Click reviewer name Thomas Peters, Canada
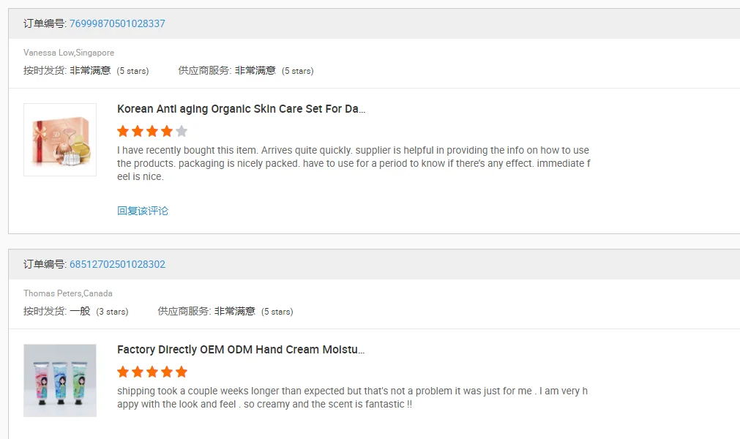The height and width of the screenshot is (439, 740). (68, 293)
